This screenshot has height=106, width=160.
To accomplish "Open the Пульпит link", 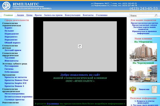I will tap(9, 31).
